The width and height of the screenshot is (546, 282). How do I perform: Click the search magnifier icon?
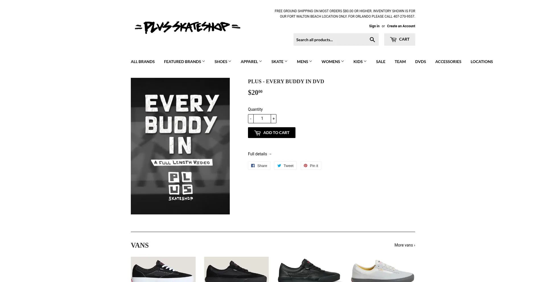pos(372,40)
